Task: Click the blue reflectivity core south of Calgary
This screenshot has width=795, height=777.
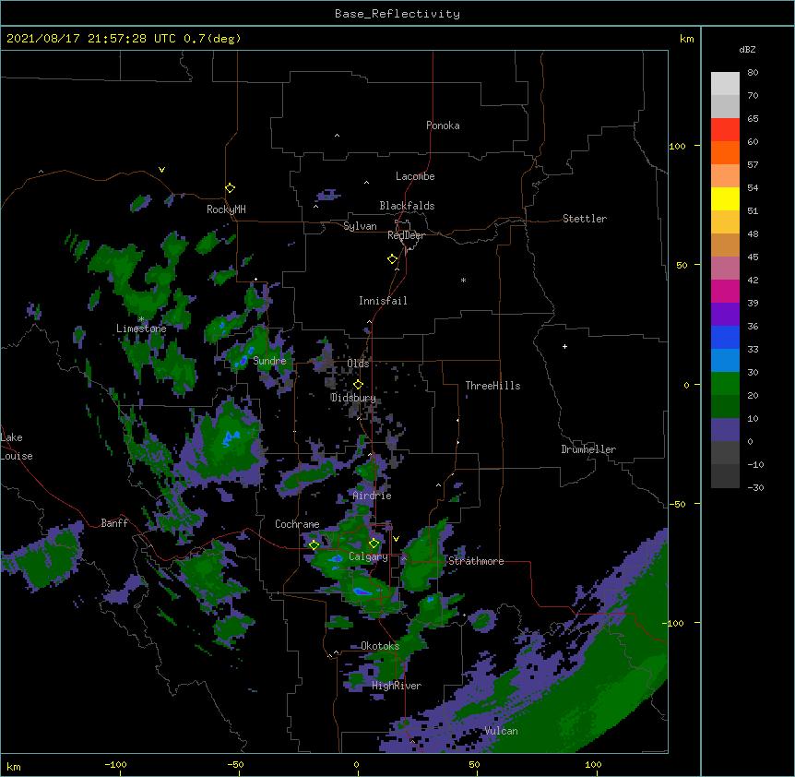Action: (x=363, y=592)
